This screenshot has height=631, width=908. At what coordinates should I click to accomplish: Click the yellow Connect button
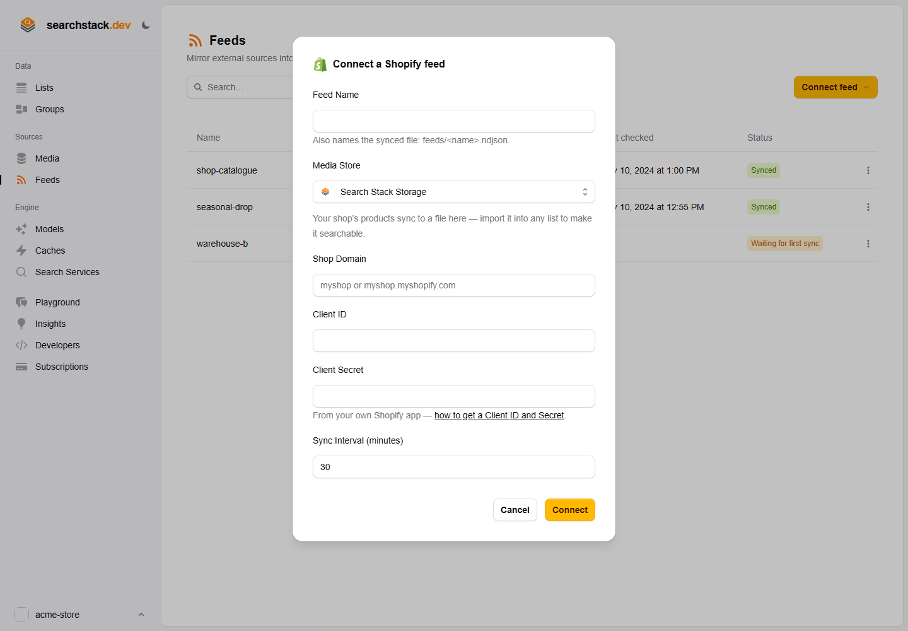(x=570, y=510)
